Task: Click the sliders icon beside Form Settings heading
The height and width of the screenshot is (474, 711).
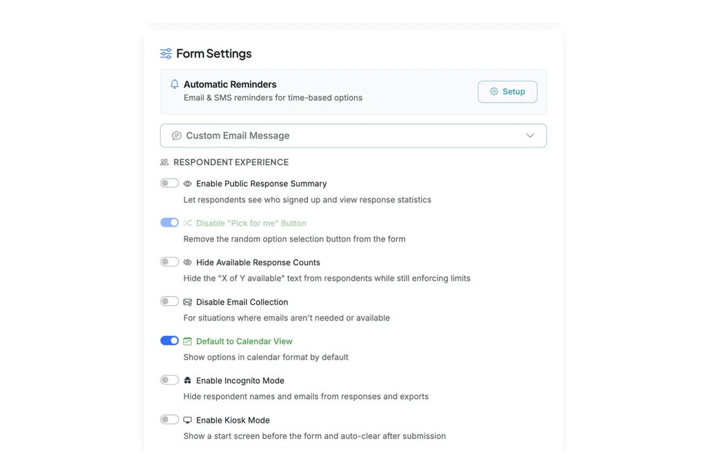Action: point(165,53)
